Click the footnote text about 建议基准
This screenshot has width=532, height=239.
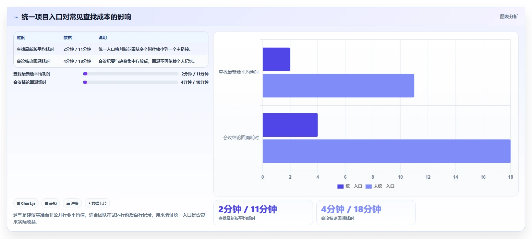pos(110,218)
